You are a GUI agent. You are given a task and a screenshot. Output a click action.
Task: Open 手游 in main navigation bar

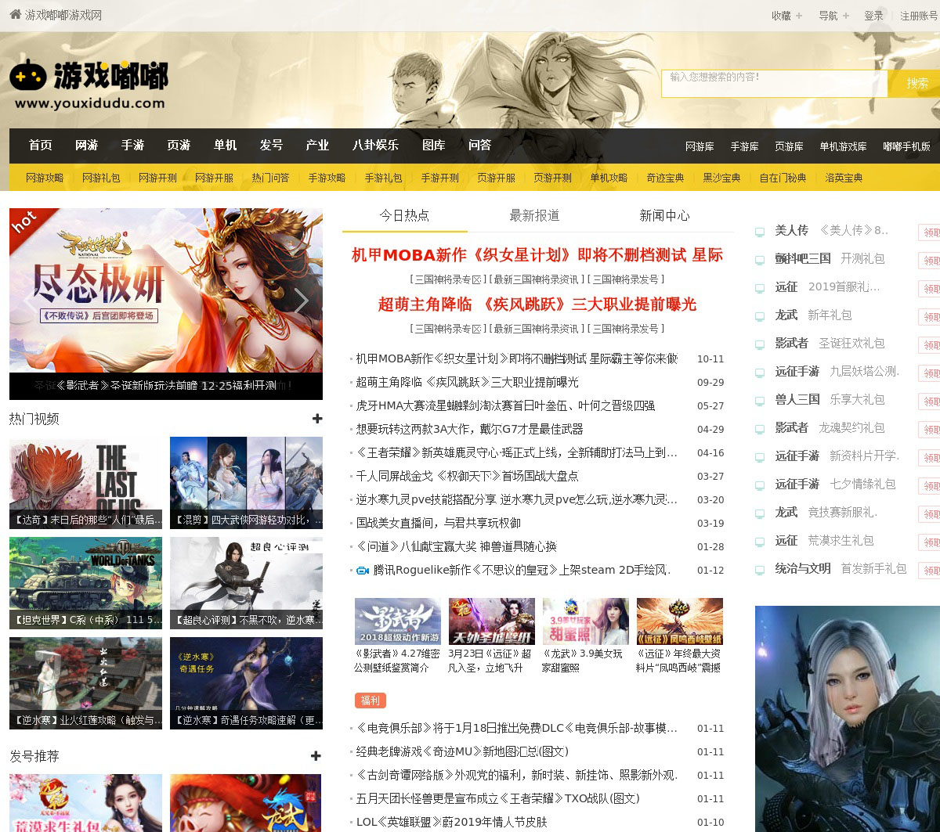coord(132,145)
